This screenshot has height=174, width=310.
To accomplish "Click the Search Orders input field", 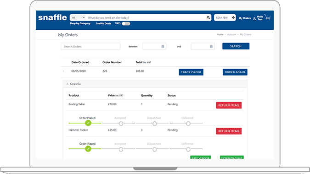I will 90,47.
